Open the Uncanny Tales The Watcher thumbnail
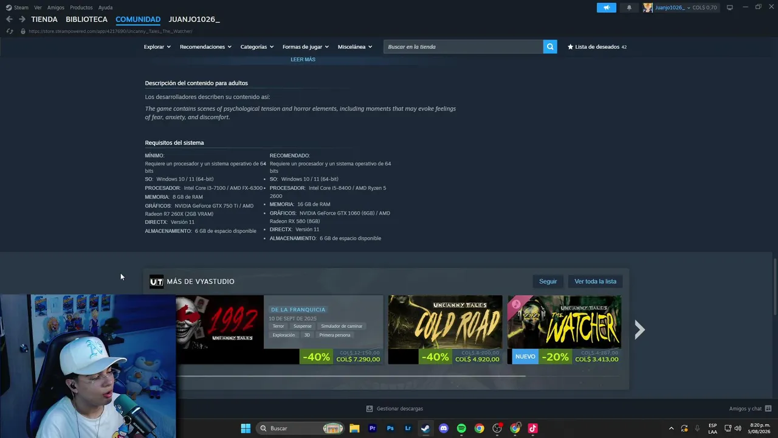 click(564, 322)
